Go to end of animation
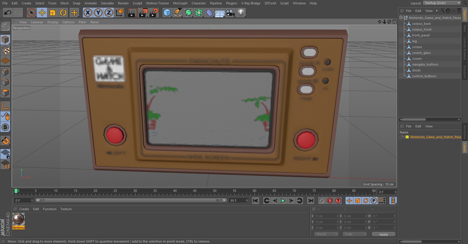Image resolution: width=468 pixels, height=244 pixels. tap(311, 201)
